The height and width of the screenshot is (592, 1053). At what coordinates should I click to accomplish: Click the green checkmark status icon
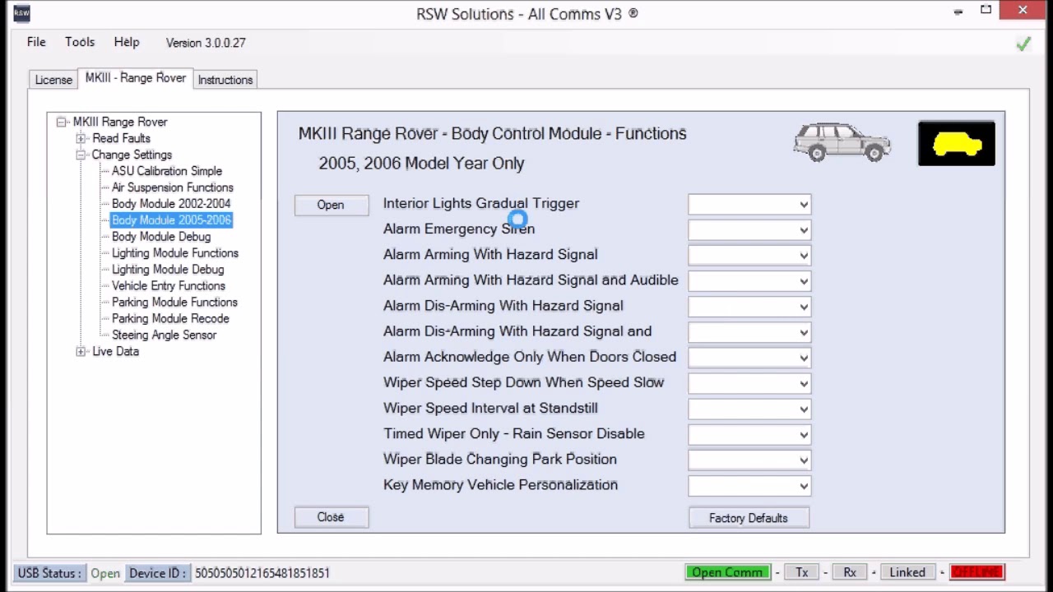1023,44
